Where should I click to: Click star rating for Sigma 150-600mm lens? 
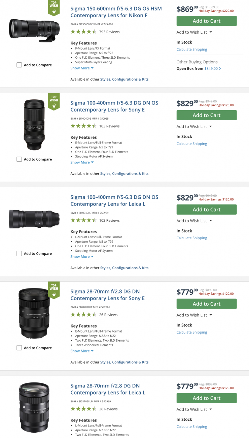point(83,32)
